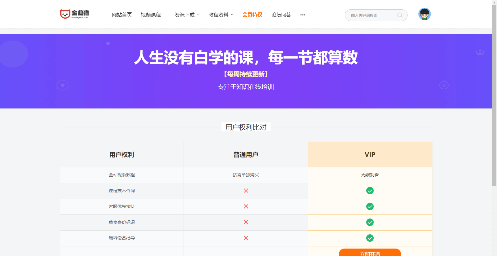
Task: Click the 企业猫 site logo
Action: click(74, 14)
